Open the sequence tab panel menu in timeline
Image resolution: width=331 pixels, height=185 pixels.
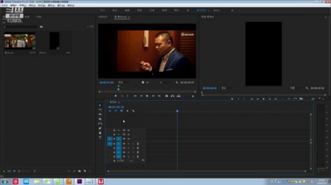click(x=119, y=102)
